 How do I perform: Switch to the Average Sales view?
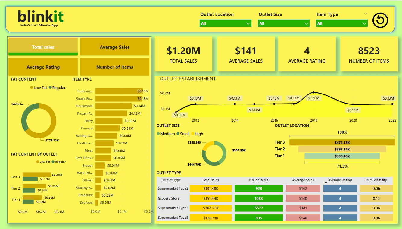point(114,47)
